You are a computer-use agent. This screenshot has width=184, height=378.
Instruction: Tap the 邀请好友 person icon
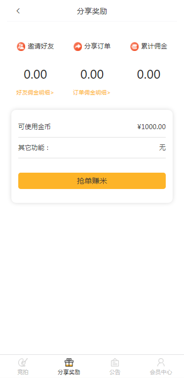[21, 47]
